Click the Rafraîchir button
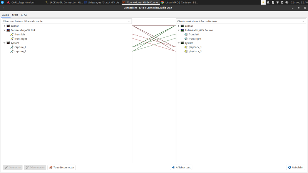308x173 pixels. [x=296, y=168]
